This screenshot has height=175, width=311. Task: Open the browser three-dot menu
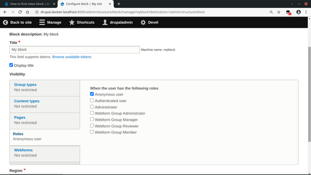(306, 12)
